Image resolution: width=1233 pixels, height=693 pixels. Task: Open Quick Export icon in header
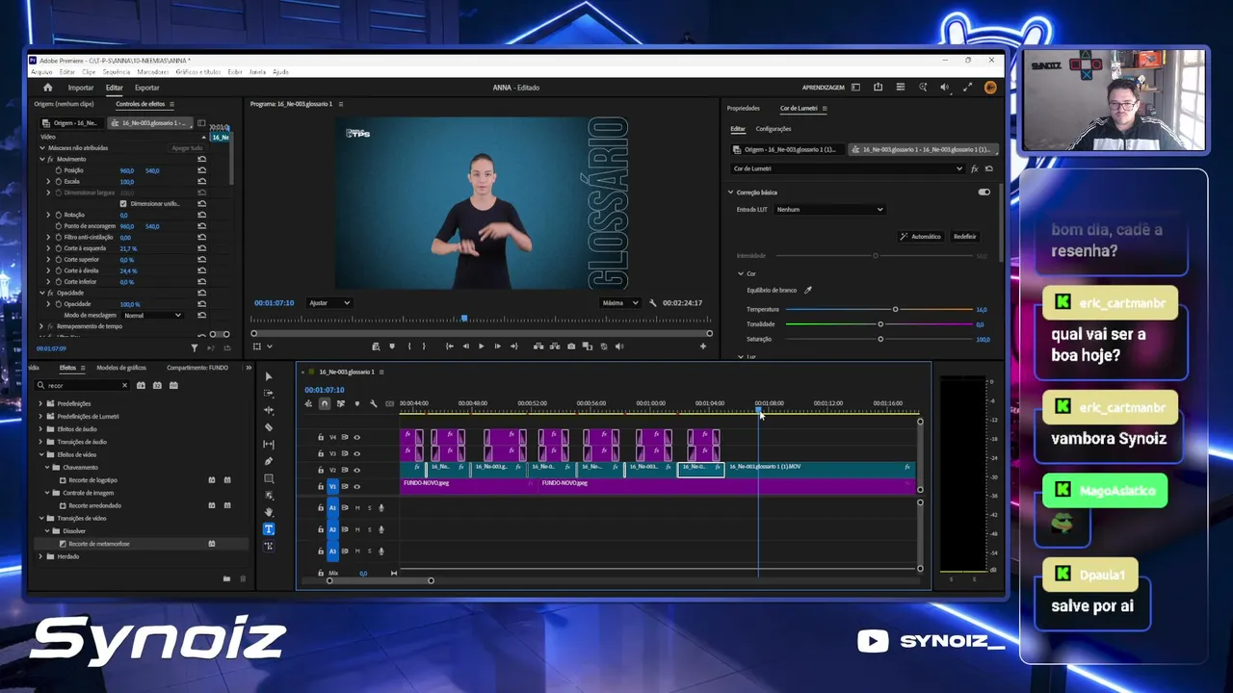[878, 88]
